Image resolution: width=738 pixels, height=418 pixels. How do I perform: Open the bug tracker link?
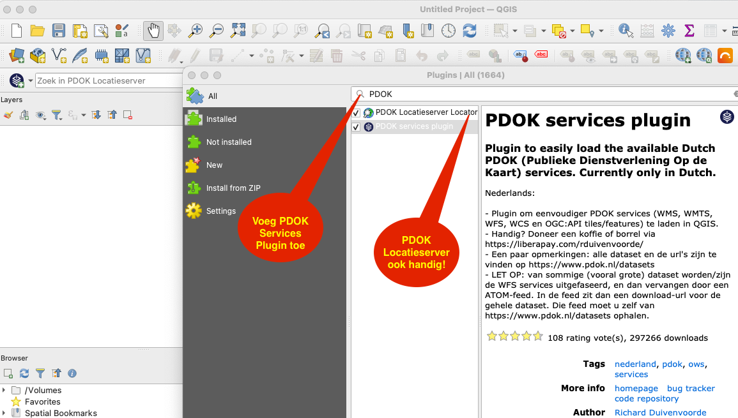coord(691,389)
